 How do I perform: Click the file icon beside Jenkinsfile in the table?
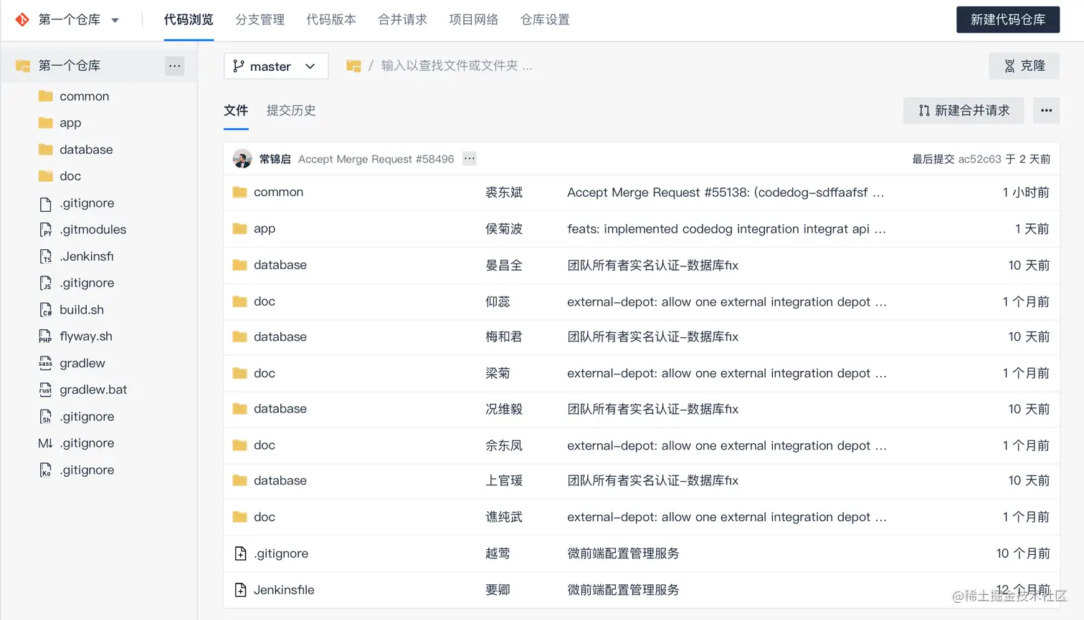(240, 590)
